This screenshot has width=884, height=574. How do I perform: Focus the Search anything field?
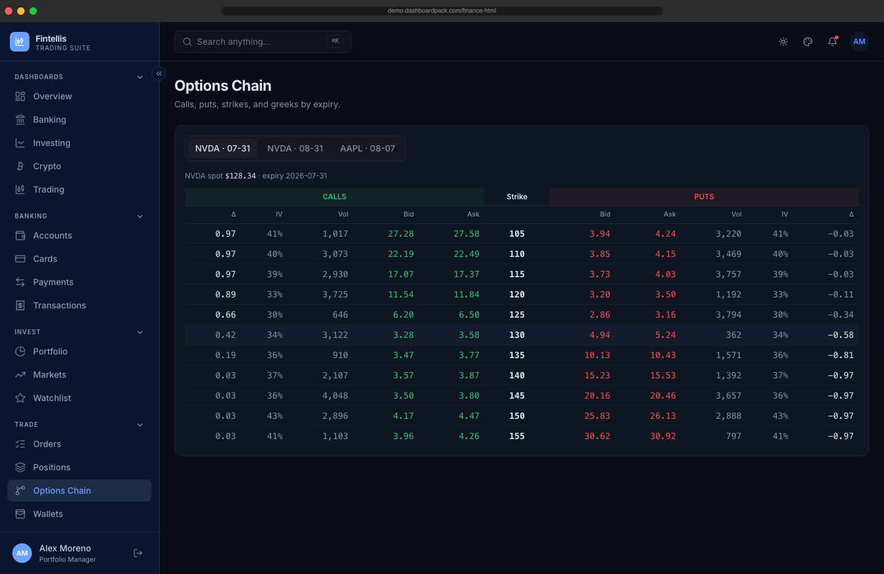pos(263,42)
